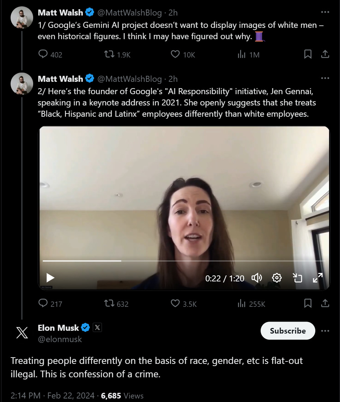Open more options on Elon Musk's post
This screenshot has width=340, height=402.
point(325,331)
